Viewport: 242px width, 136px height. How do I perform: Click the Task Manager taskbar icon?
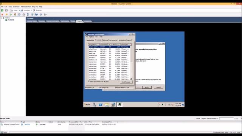(x=119, y=105)
